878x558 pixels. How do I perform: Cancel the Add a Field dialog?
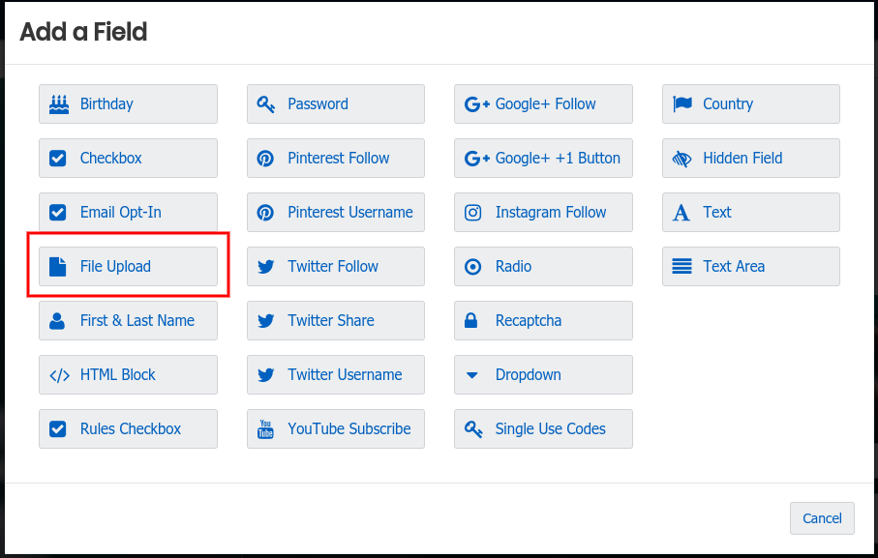822,518
